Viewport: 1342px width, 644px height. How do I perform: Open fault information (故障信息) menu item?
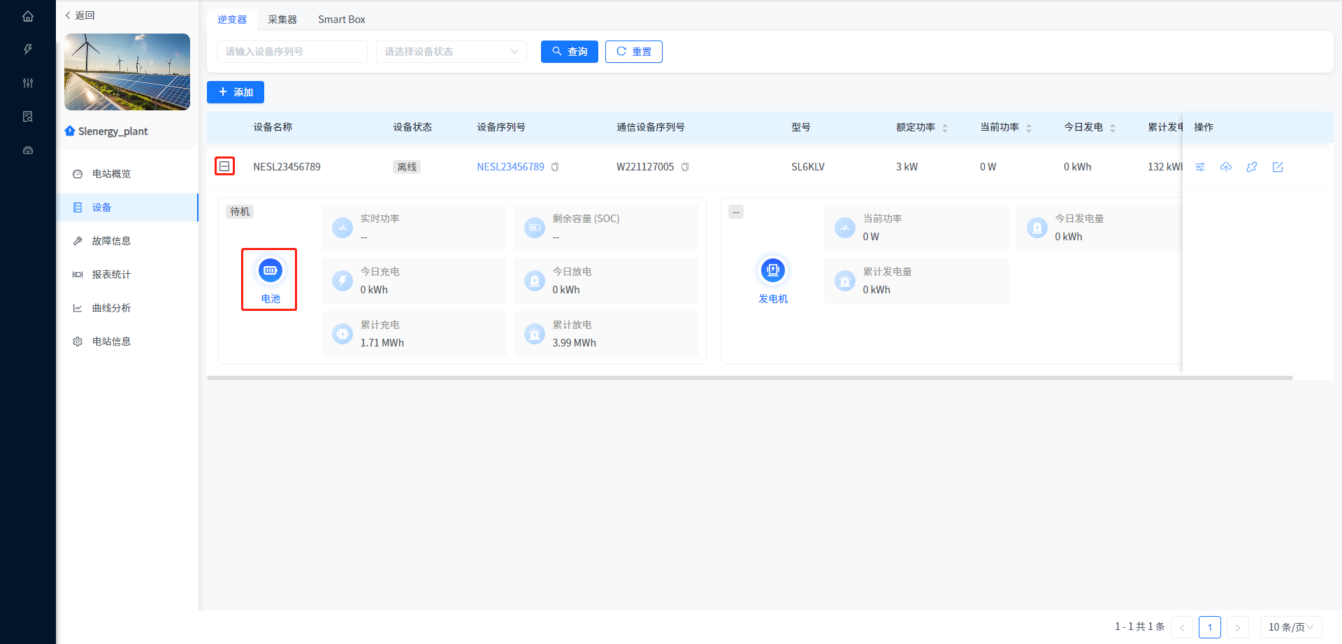coord(111,241)
